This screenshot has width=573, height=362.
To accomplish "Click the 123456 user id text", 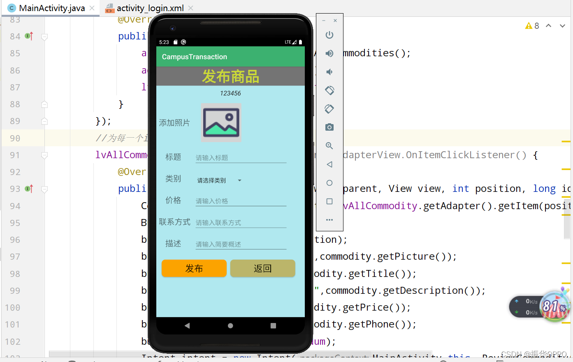I will (x=230, y=93).
